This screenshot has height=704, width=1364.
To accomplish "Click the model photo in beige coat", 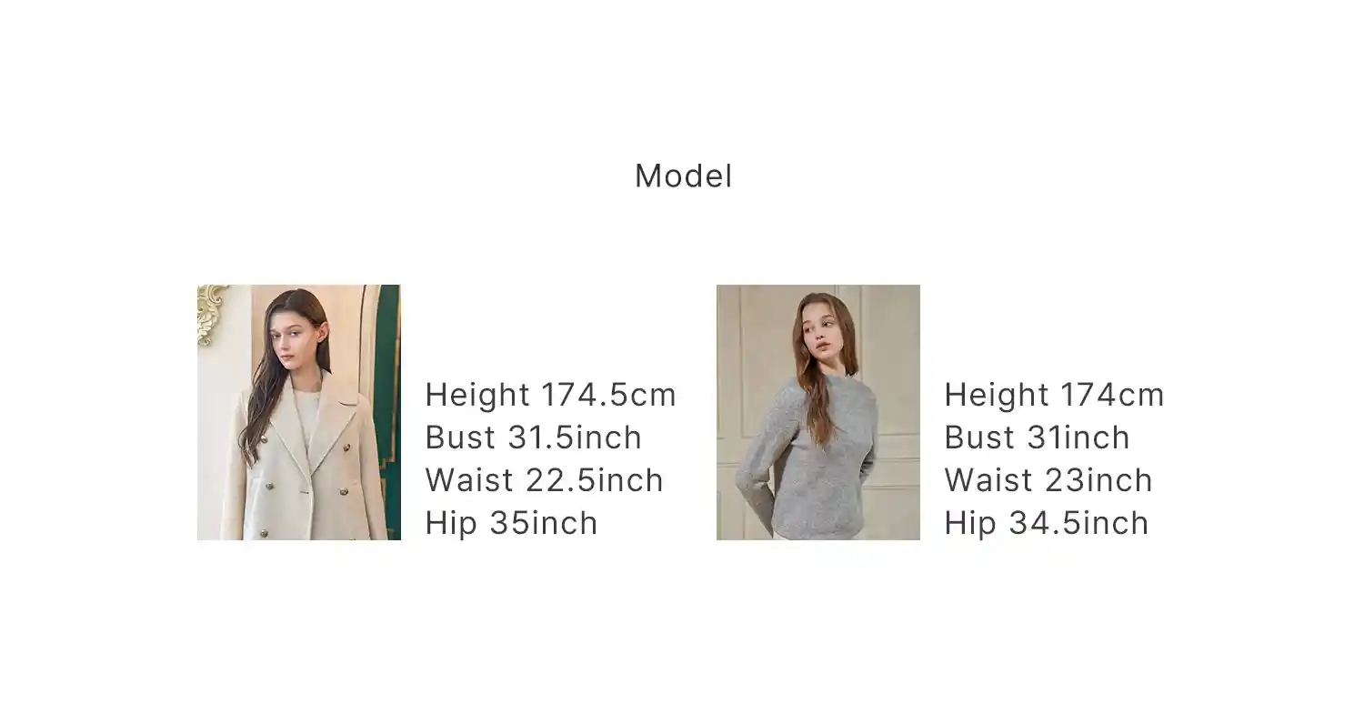I will pyautogui.click(x=299, y=412).
